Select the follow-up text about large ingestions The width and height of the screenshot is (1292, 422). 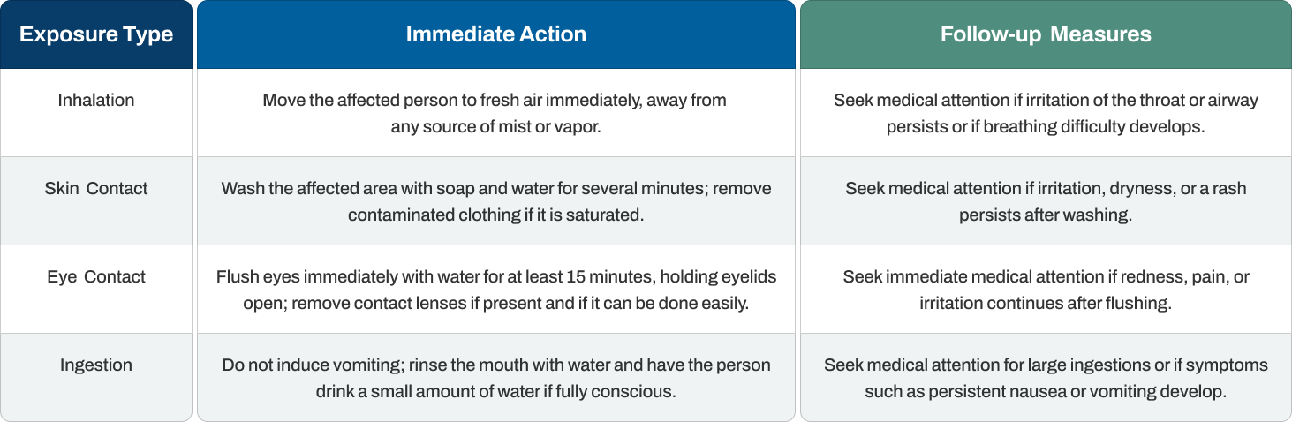pyautogui.click(x=1046, y=378)
